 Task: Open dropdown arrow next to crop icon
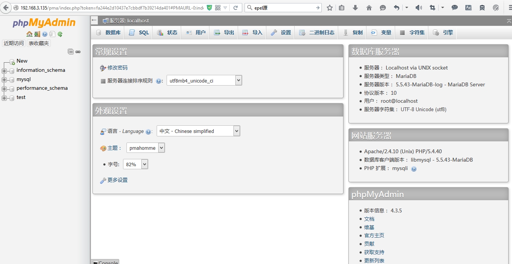click(x=442, y=8)
